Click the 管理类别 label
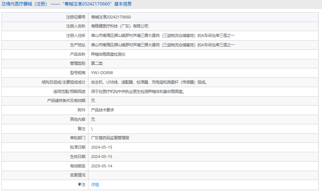 coord(78,63)
